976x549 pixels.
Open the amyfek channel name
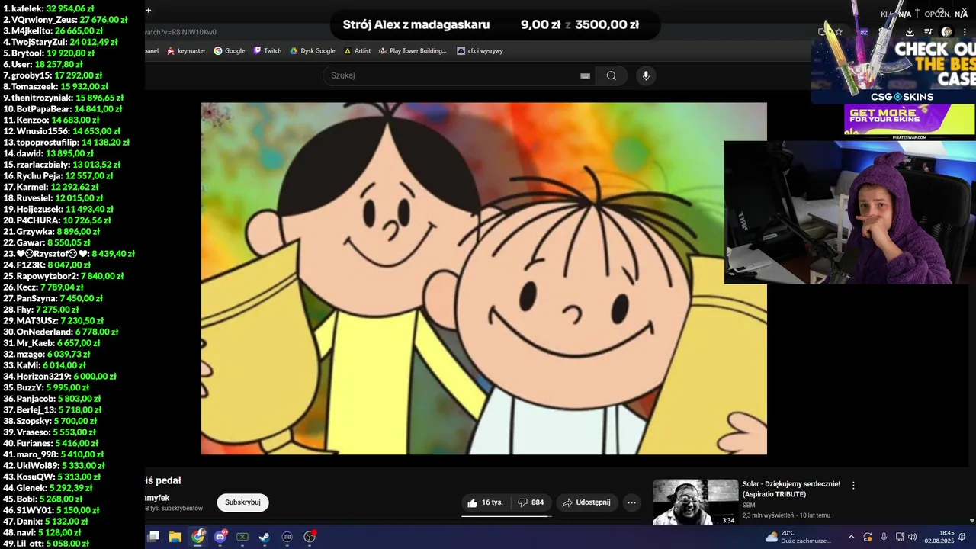[x=156, y=498]
